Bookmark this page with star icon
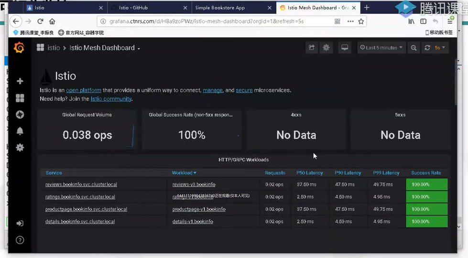468x258 pixels. 361,21
